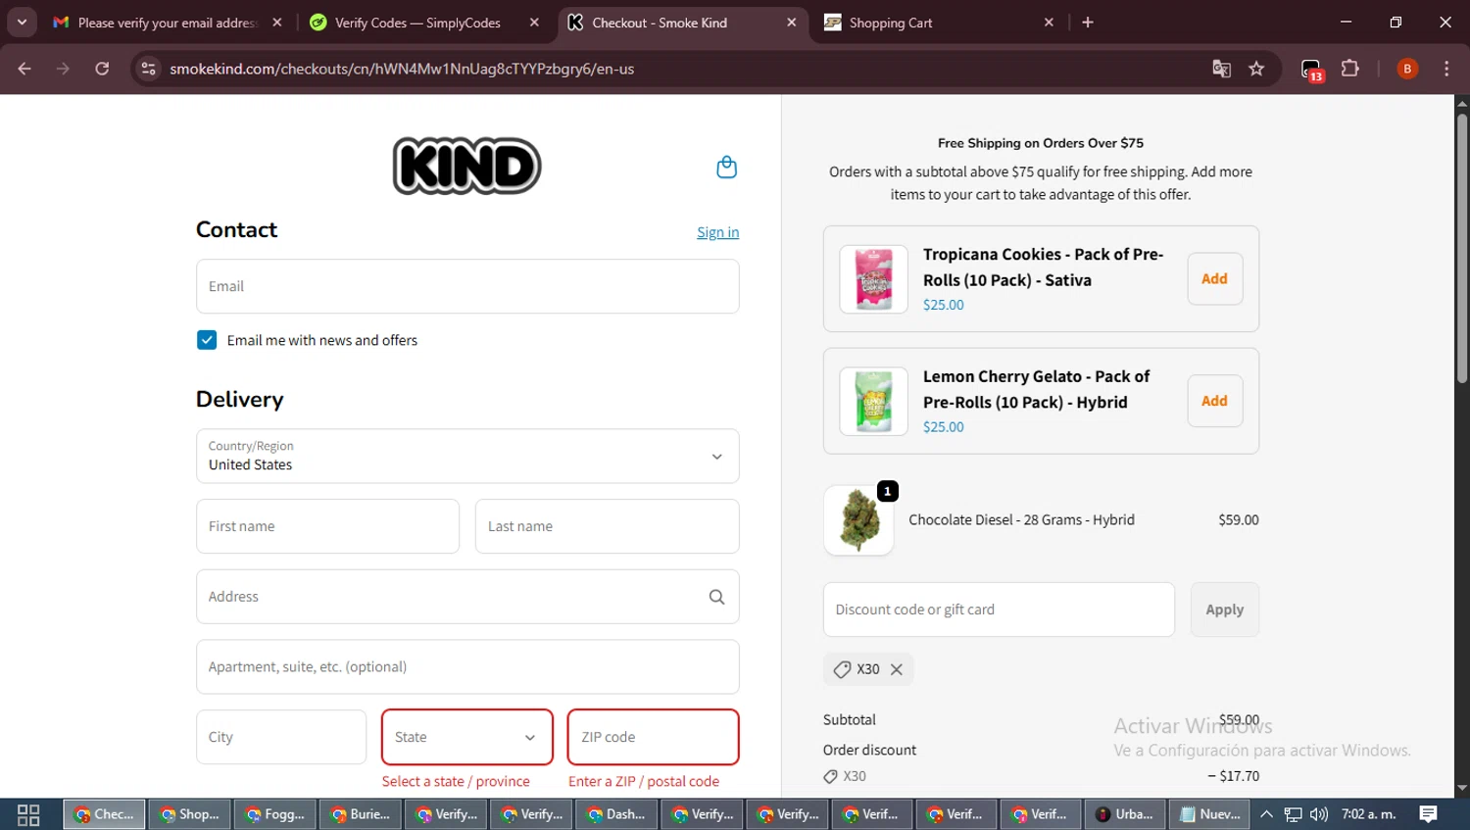1470x830 pixels.
Task: Open the Urba... taskbar app
Action: tap(1124, 814)
